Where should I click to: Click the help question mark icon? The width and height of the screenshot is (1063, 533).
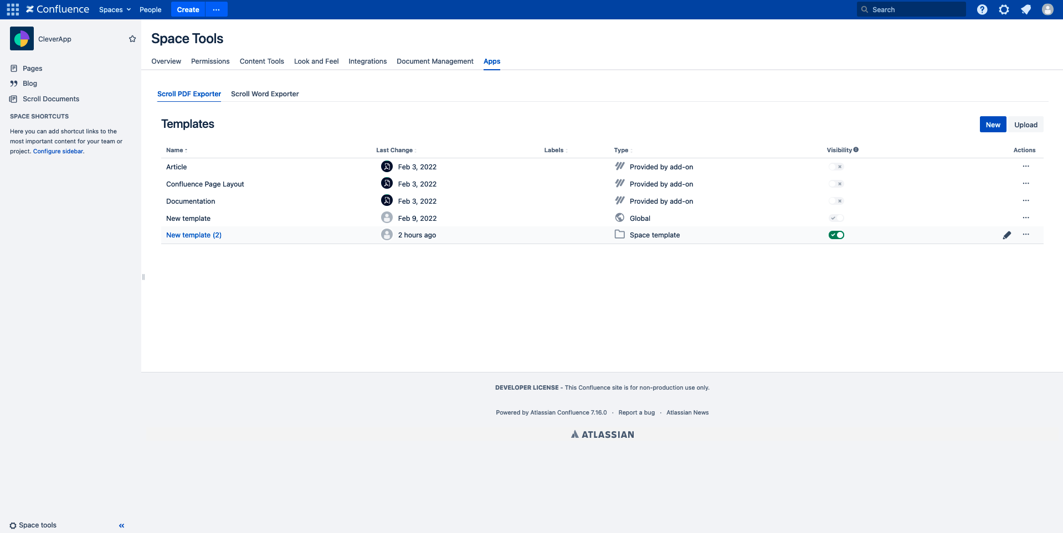click(982, 9)
